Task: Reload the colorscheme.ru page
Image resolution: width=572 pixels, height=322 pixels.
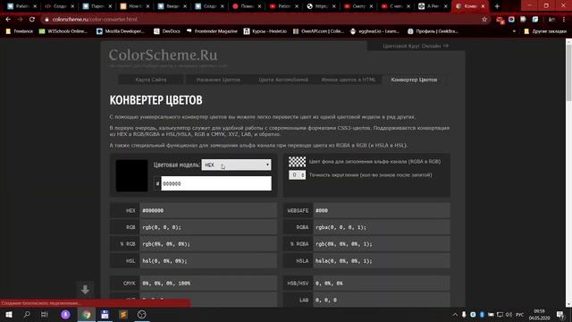Action: (x=32, y=20)
